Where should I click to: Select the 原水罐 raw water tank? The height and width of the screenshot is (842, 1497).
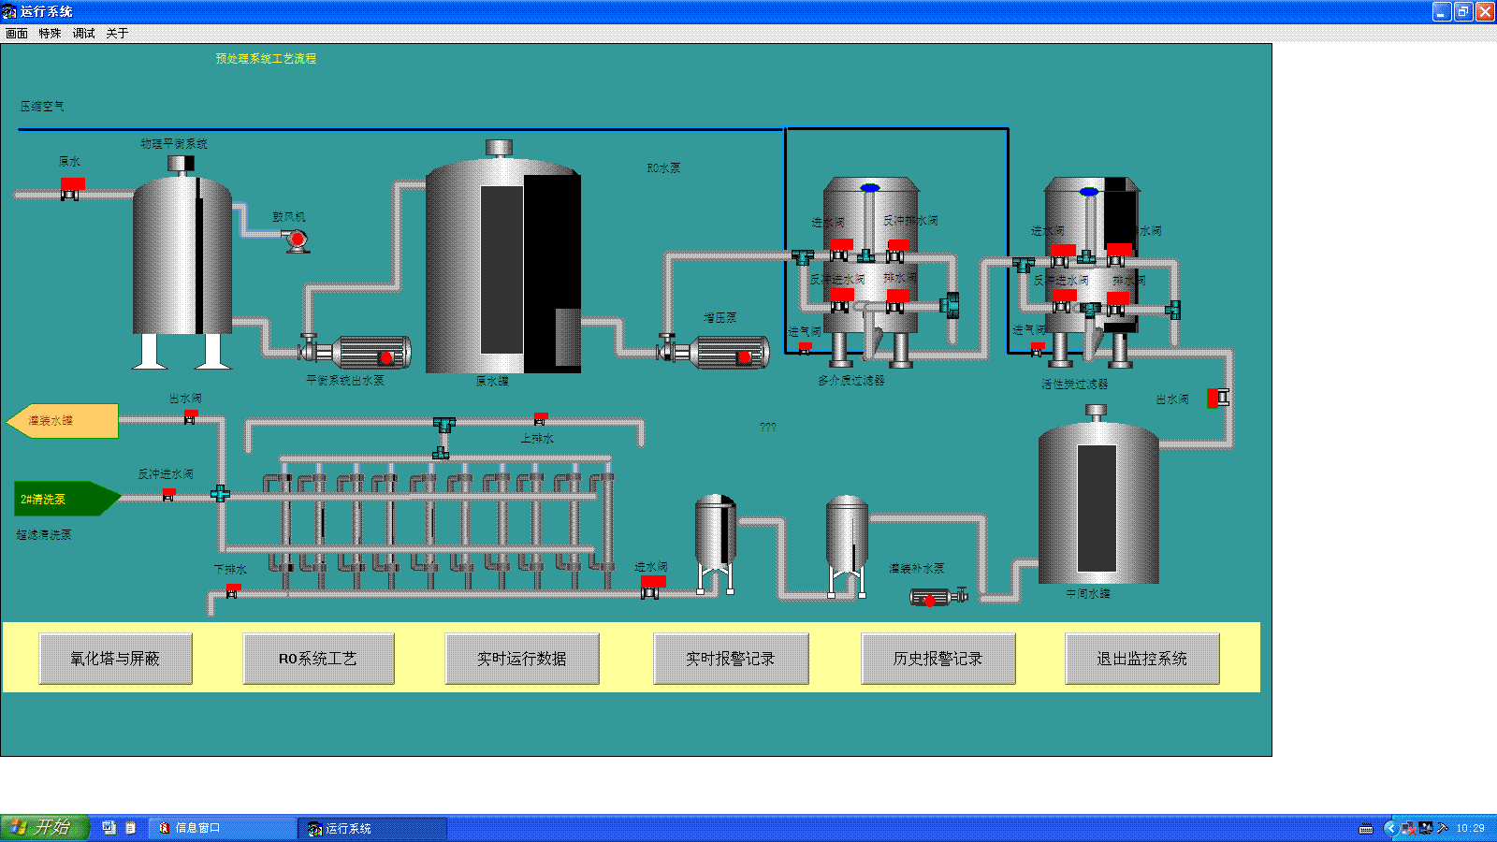click(x=503, y=267)
